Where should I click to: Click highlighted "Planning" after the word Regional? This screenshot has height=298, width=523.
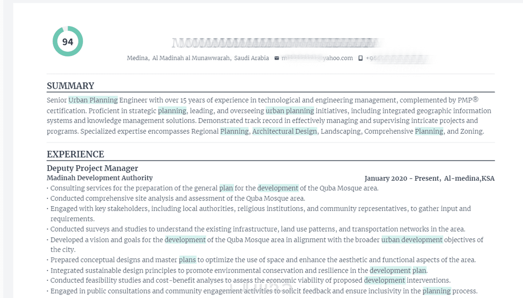(x=234, y=131)
